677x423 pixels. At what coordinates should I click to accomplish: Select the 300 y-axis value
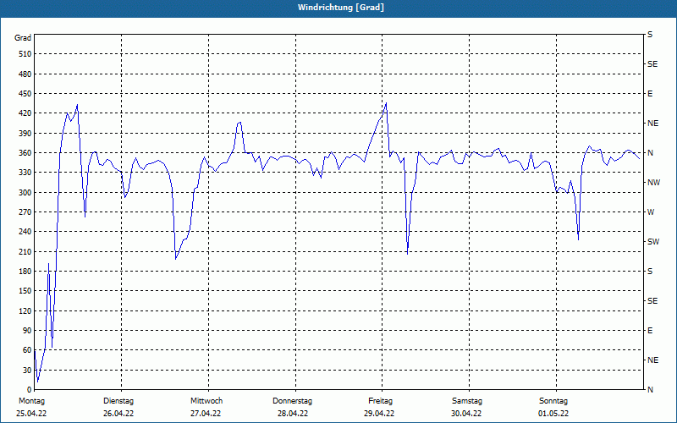(x=25, y=193)
